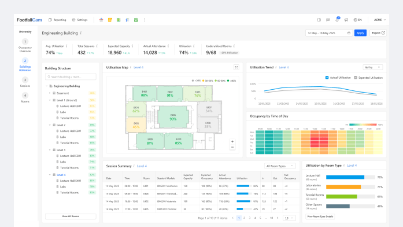The height and width of the screenshot is (227, 403).
Task: Click info icon beside Utilisation by Room Type
Action: point(344,166)
